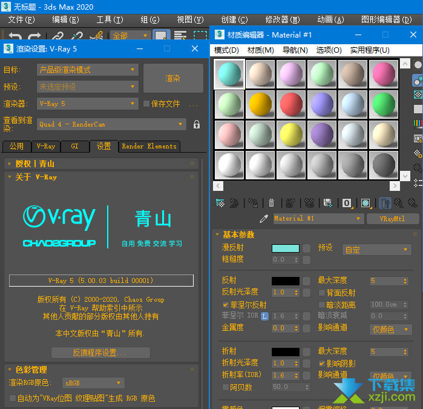
Task: Open the 预设 自定 material preset dropdown
Action: point(377,250)
